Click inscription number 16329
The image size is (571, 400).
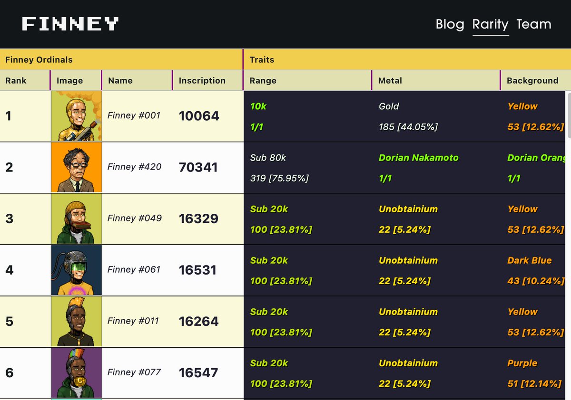click(198, 219)
